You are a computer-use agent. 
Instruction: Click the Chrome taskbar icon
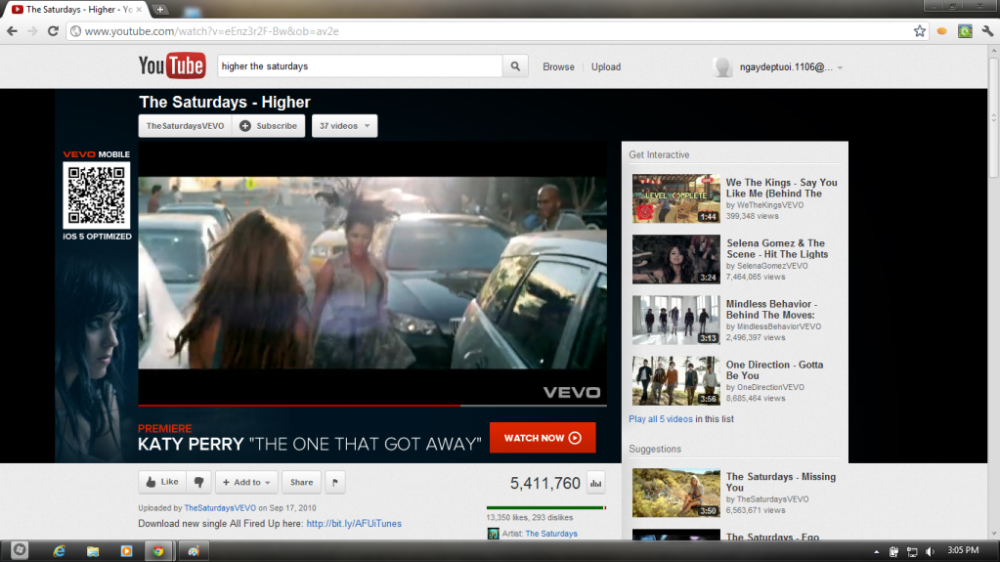pos(158,550)
